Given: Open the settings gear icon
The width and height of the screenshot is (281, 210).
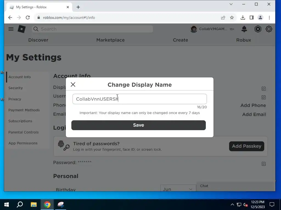Looking at the screenshot, I should [x=269, y=29].
